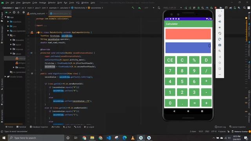Collapse the res folder
This screenshot has height=141, width=251.
pyautogui.click(x=8, y=35)
